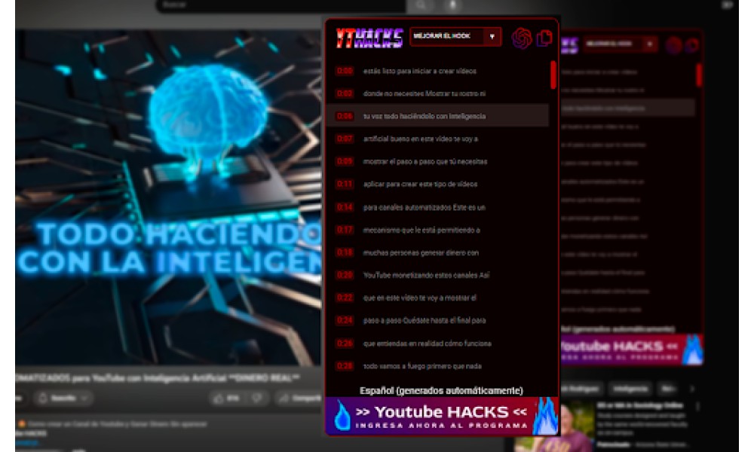Jump to timestamp 0:00 in transcript
The image size is (754, 452).
click(x=345, y=71)
